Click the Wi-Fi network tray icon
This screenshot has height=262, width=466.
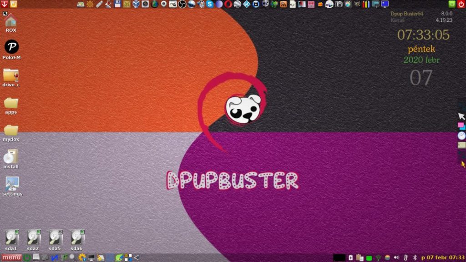coord(378,258)
